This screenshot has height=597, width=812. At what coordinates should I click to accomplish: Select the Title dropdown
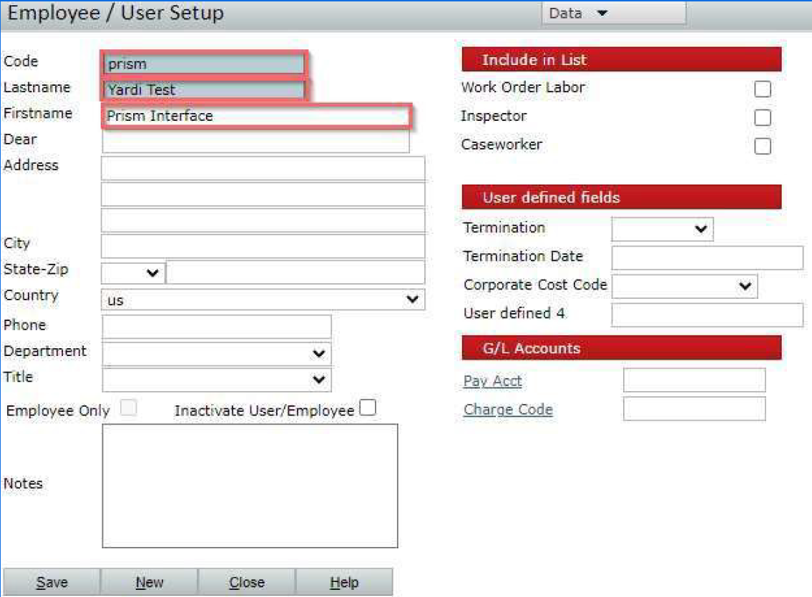coord(217,380)
